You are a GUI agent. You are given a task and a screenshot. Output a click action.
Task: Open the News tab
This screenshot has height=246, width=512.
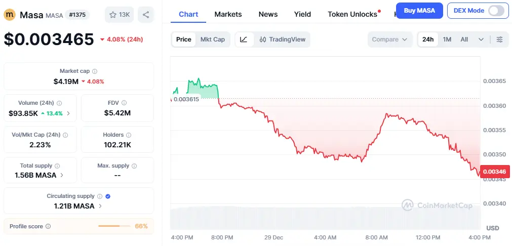(x=268, y=14)
